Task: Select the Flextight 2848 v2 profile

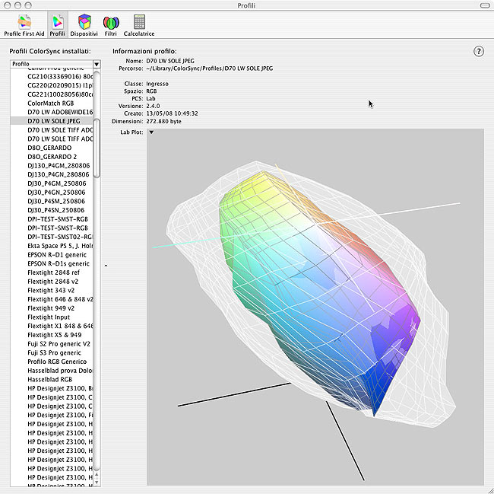Action: pos(52,282)
